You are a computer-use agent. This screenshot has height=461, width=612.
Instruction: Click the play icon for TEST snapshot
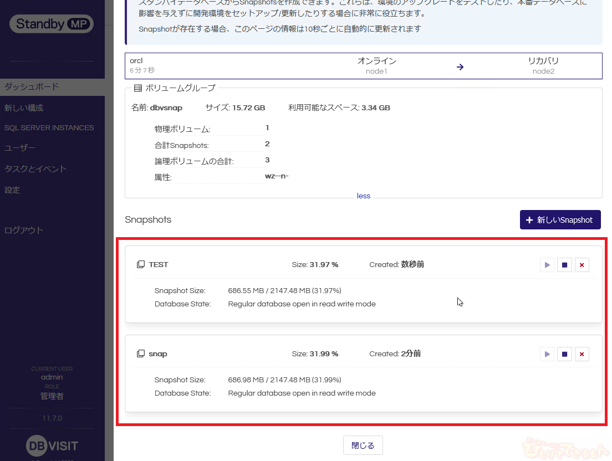(547, 265)
